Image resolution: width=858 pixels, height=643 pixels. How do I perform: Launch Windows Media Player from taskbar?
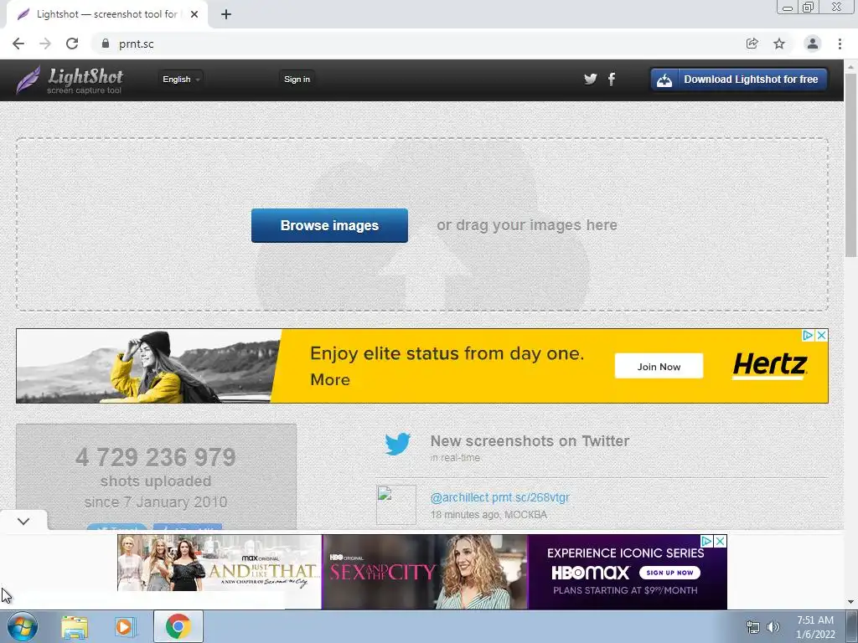[126, 626]
